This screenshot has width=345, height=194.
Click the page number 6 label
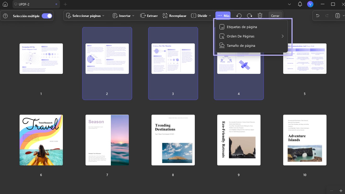pos(41,175)
